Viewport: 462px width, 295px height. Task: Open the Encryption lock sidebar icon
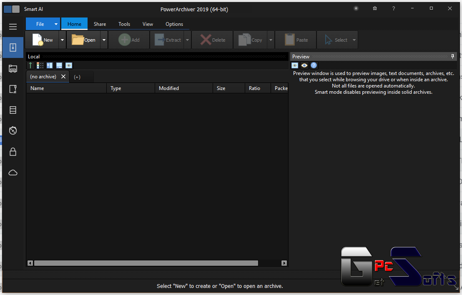point(13,152)
